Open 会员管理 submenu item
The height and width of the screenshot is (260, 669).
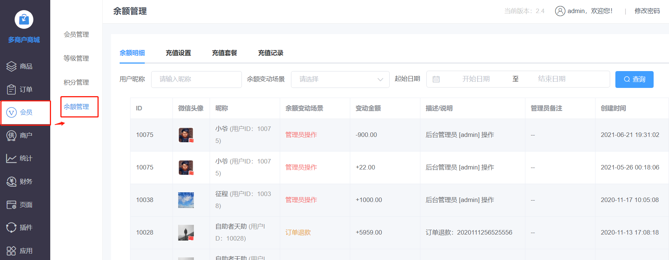[76, 34]
